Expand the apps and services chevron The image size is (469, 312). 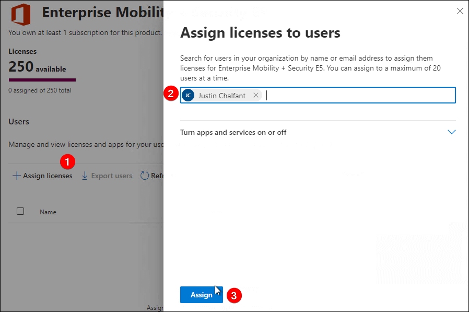tap(451, 132)
